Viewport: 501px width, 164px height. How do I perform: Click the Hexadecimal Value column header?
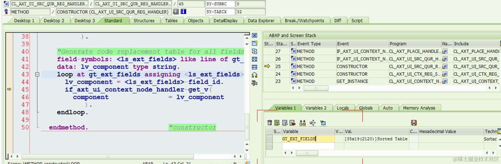pyautogui.click(x=451, y=131)
